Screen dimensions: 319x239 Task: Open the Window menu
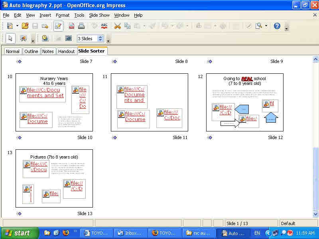pyautogui.click(x=122, y=15)
